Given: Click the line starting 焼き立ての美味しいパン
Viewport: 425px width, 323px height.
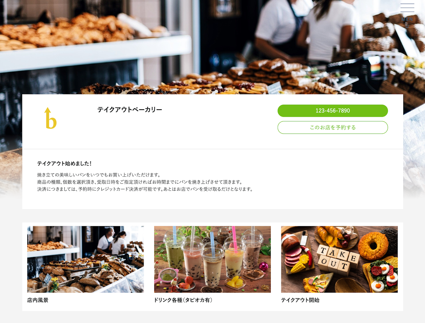Looking at the screenshot, I should tap(99, 175).
